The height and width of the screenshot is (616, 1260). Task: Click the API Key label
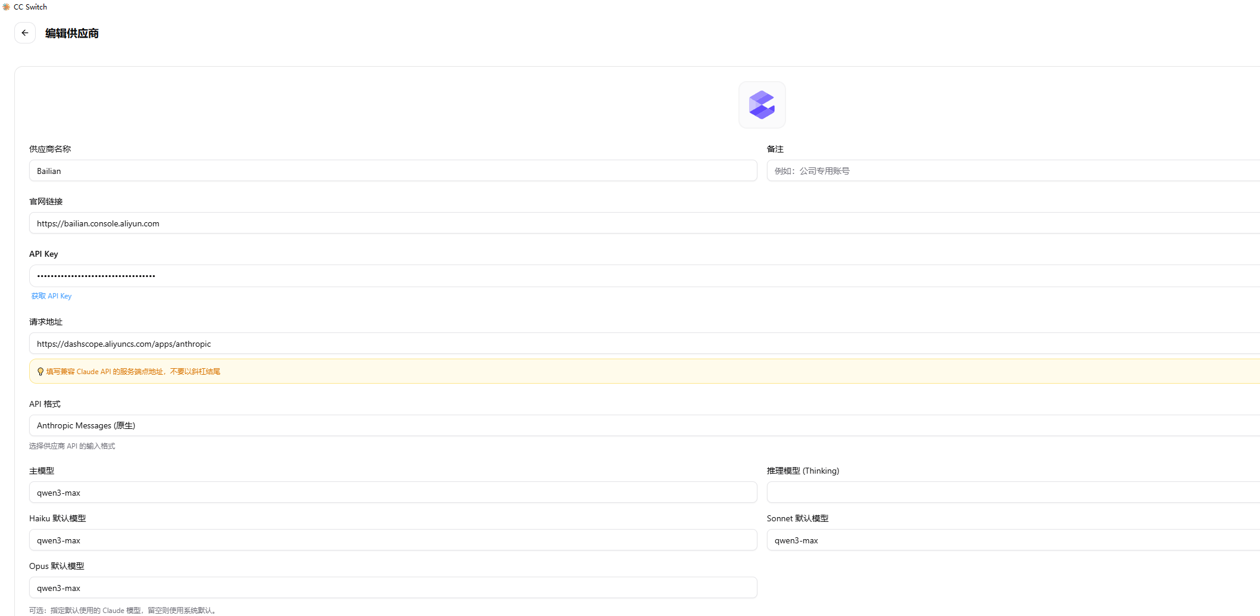point(43,254)
